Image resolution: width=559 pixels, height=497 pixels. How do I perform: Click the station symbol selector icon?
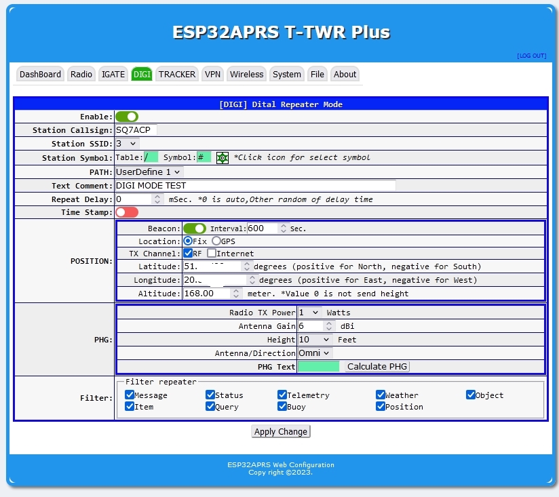223,157
